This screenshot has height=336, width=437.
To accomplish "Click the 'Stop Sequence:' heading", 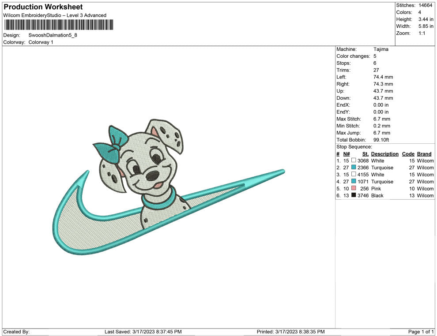I will click(354, 147).
